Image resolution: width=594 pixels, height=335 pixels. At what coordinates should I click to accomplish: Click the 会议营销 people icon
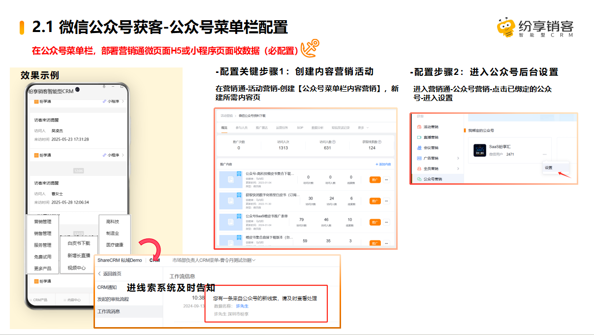click(419, 148)
